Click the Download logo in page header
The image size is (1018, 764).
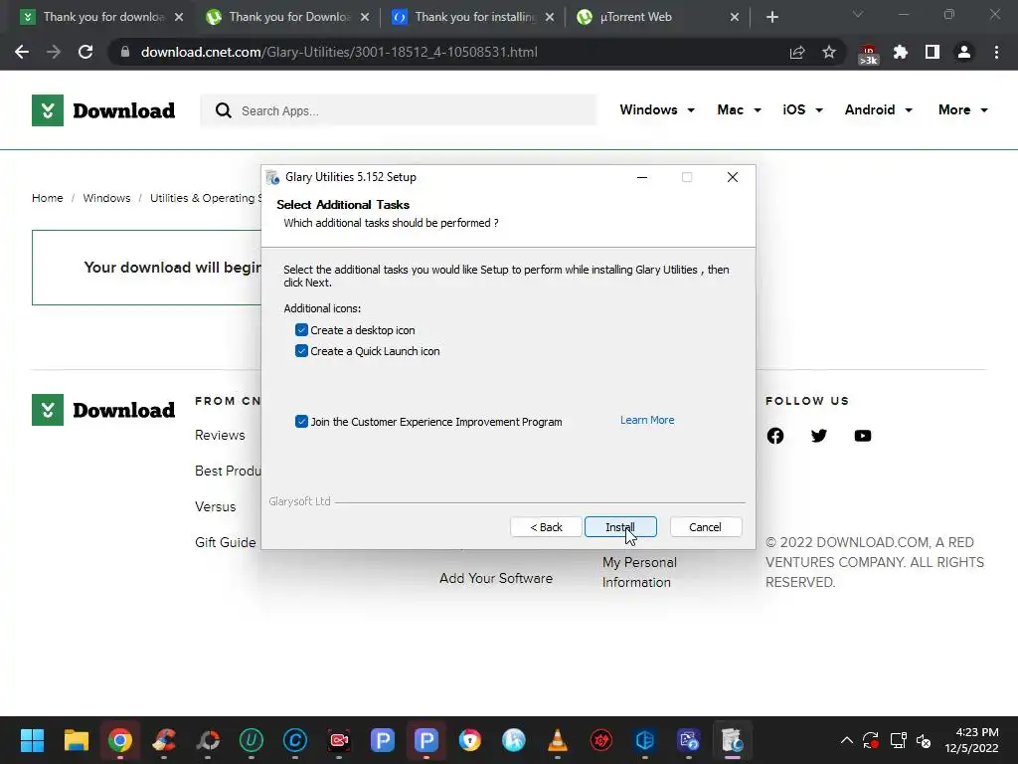pos(103,110)
